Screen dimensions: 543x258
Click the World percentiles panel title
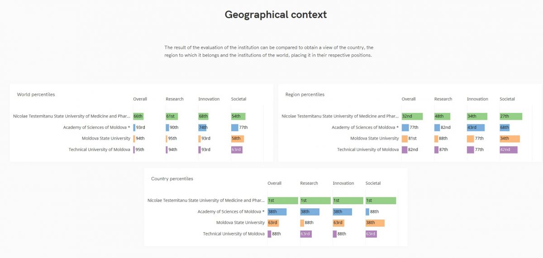tap(36, 94)
